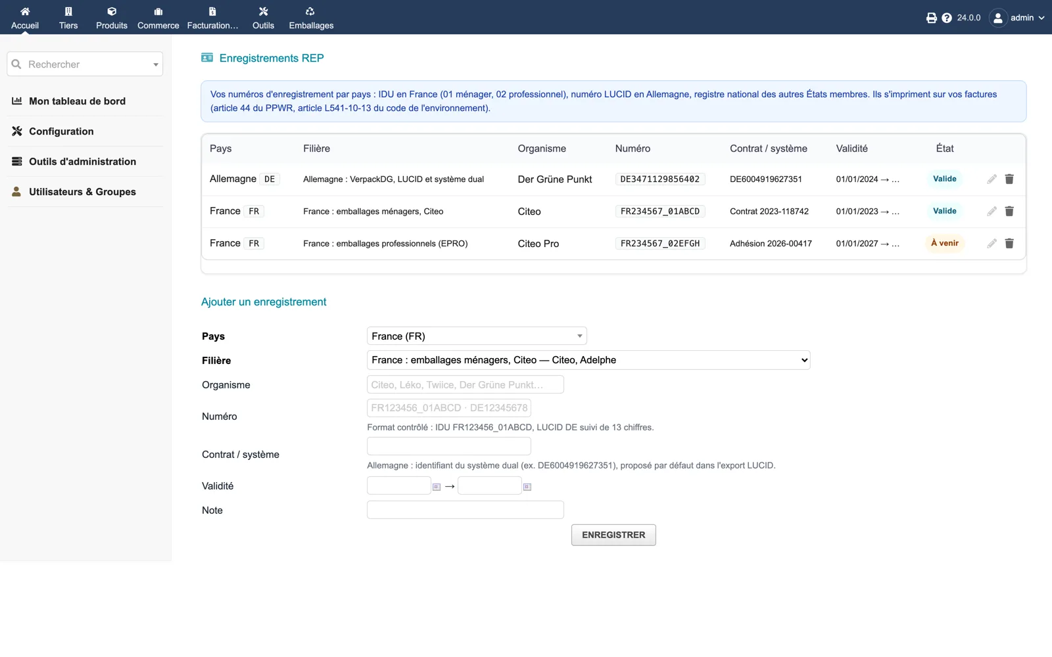Click the À venir status badge

[x=945, y=243]
